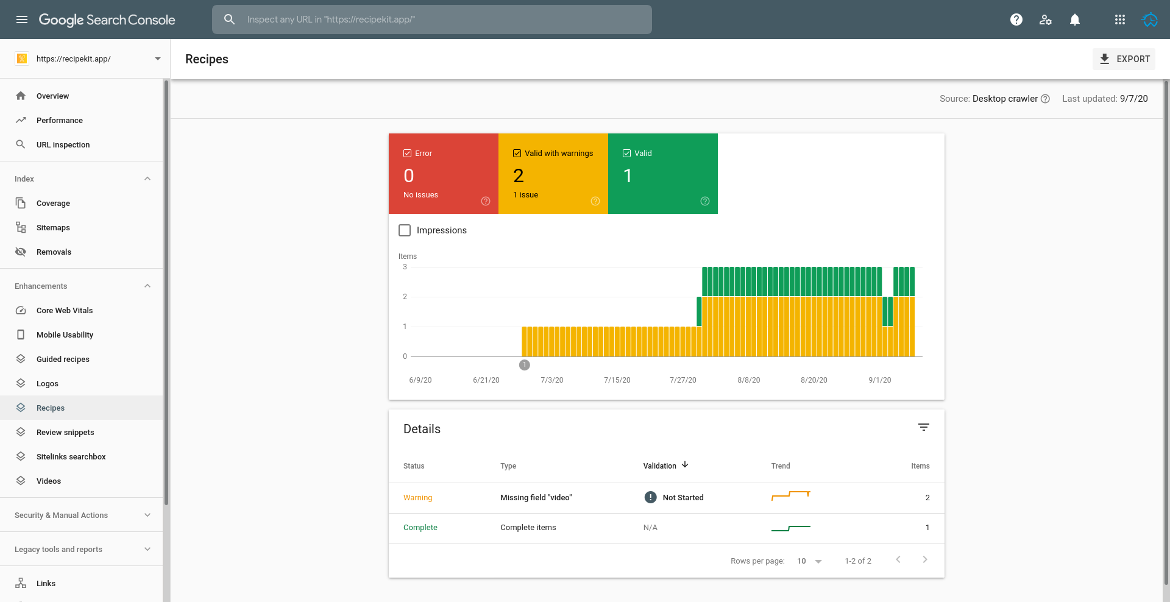Click the chart annotation marker 1
This screenshot has width=1170, height=602.
pyautogui.click(x=525, y=365)
